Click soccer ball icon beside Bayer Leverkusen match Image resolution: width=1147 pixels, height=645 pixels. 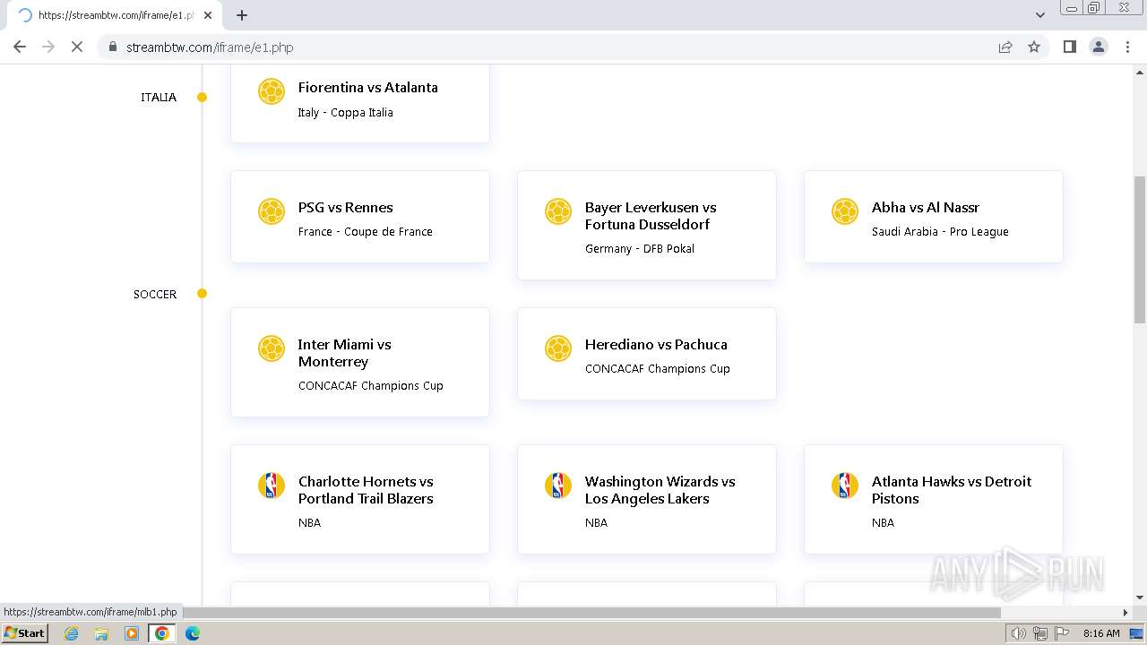point(558,211)
